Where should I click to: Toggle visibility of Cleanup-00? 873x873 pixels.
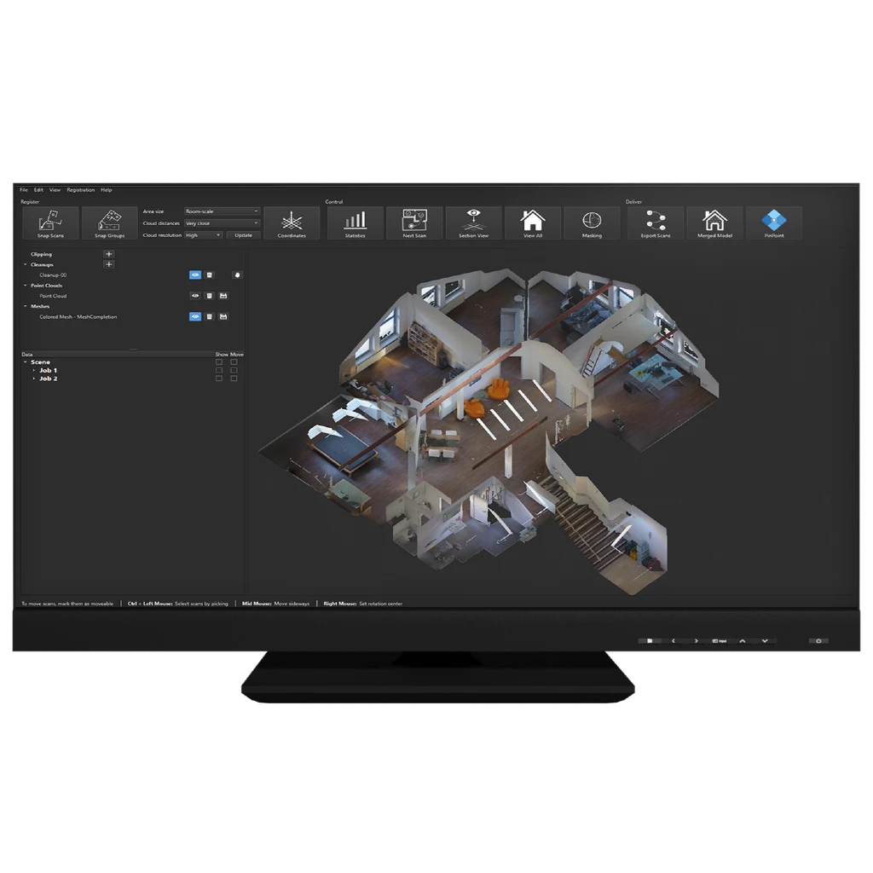195,275
